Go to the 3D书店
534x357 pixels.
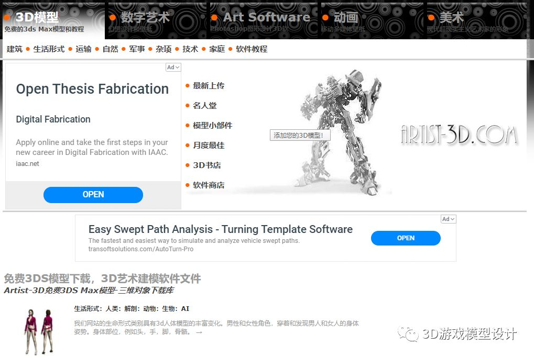206,165
